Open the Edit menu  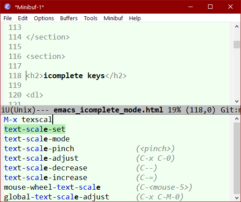(x=23, y=18)
